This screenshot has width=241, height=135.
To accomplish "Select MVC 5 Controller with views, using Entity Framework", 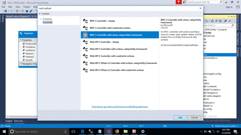I will [120, 35].
